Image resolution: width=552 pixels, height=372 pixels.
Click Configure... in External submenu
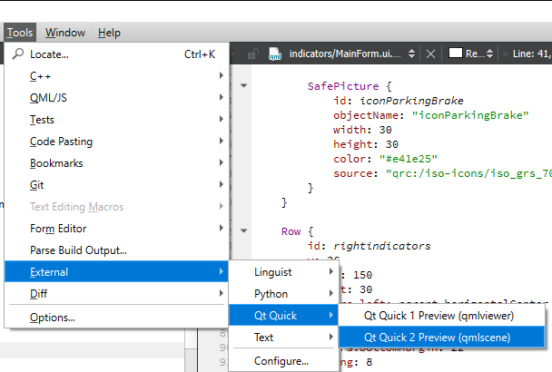pos(281,360)
